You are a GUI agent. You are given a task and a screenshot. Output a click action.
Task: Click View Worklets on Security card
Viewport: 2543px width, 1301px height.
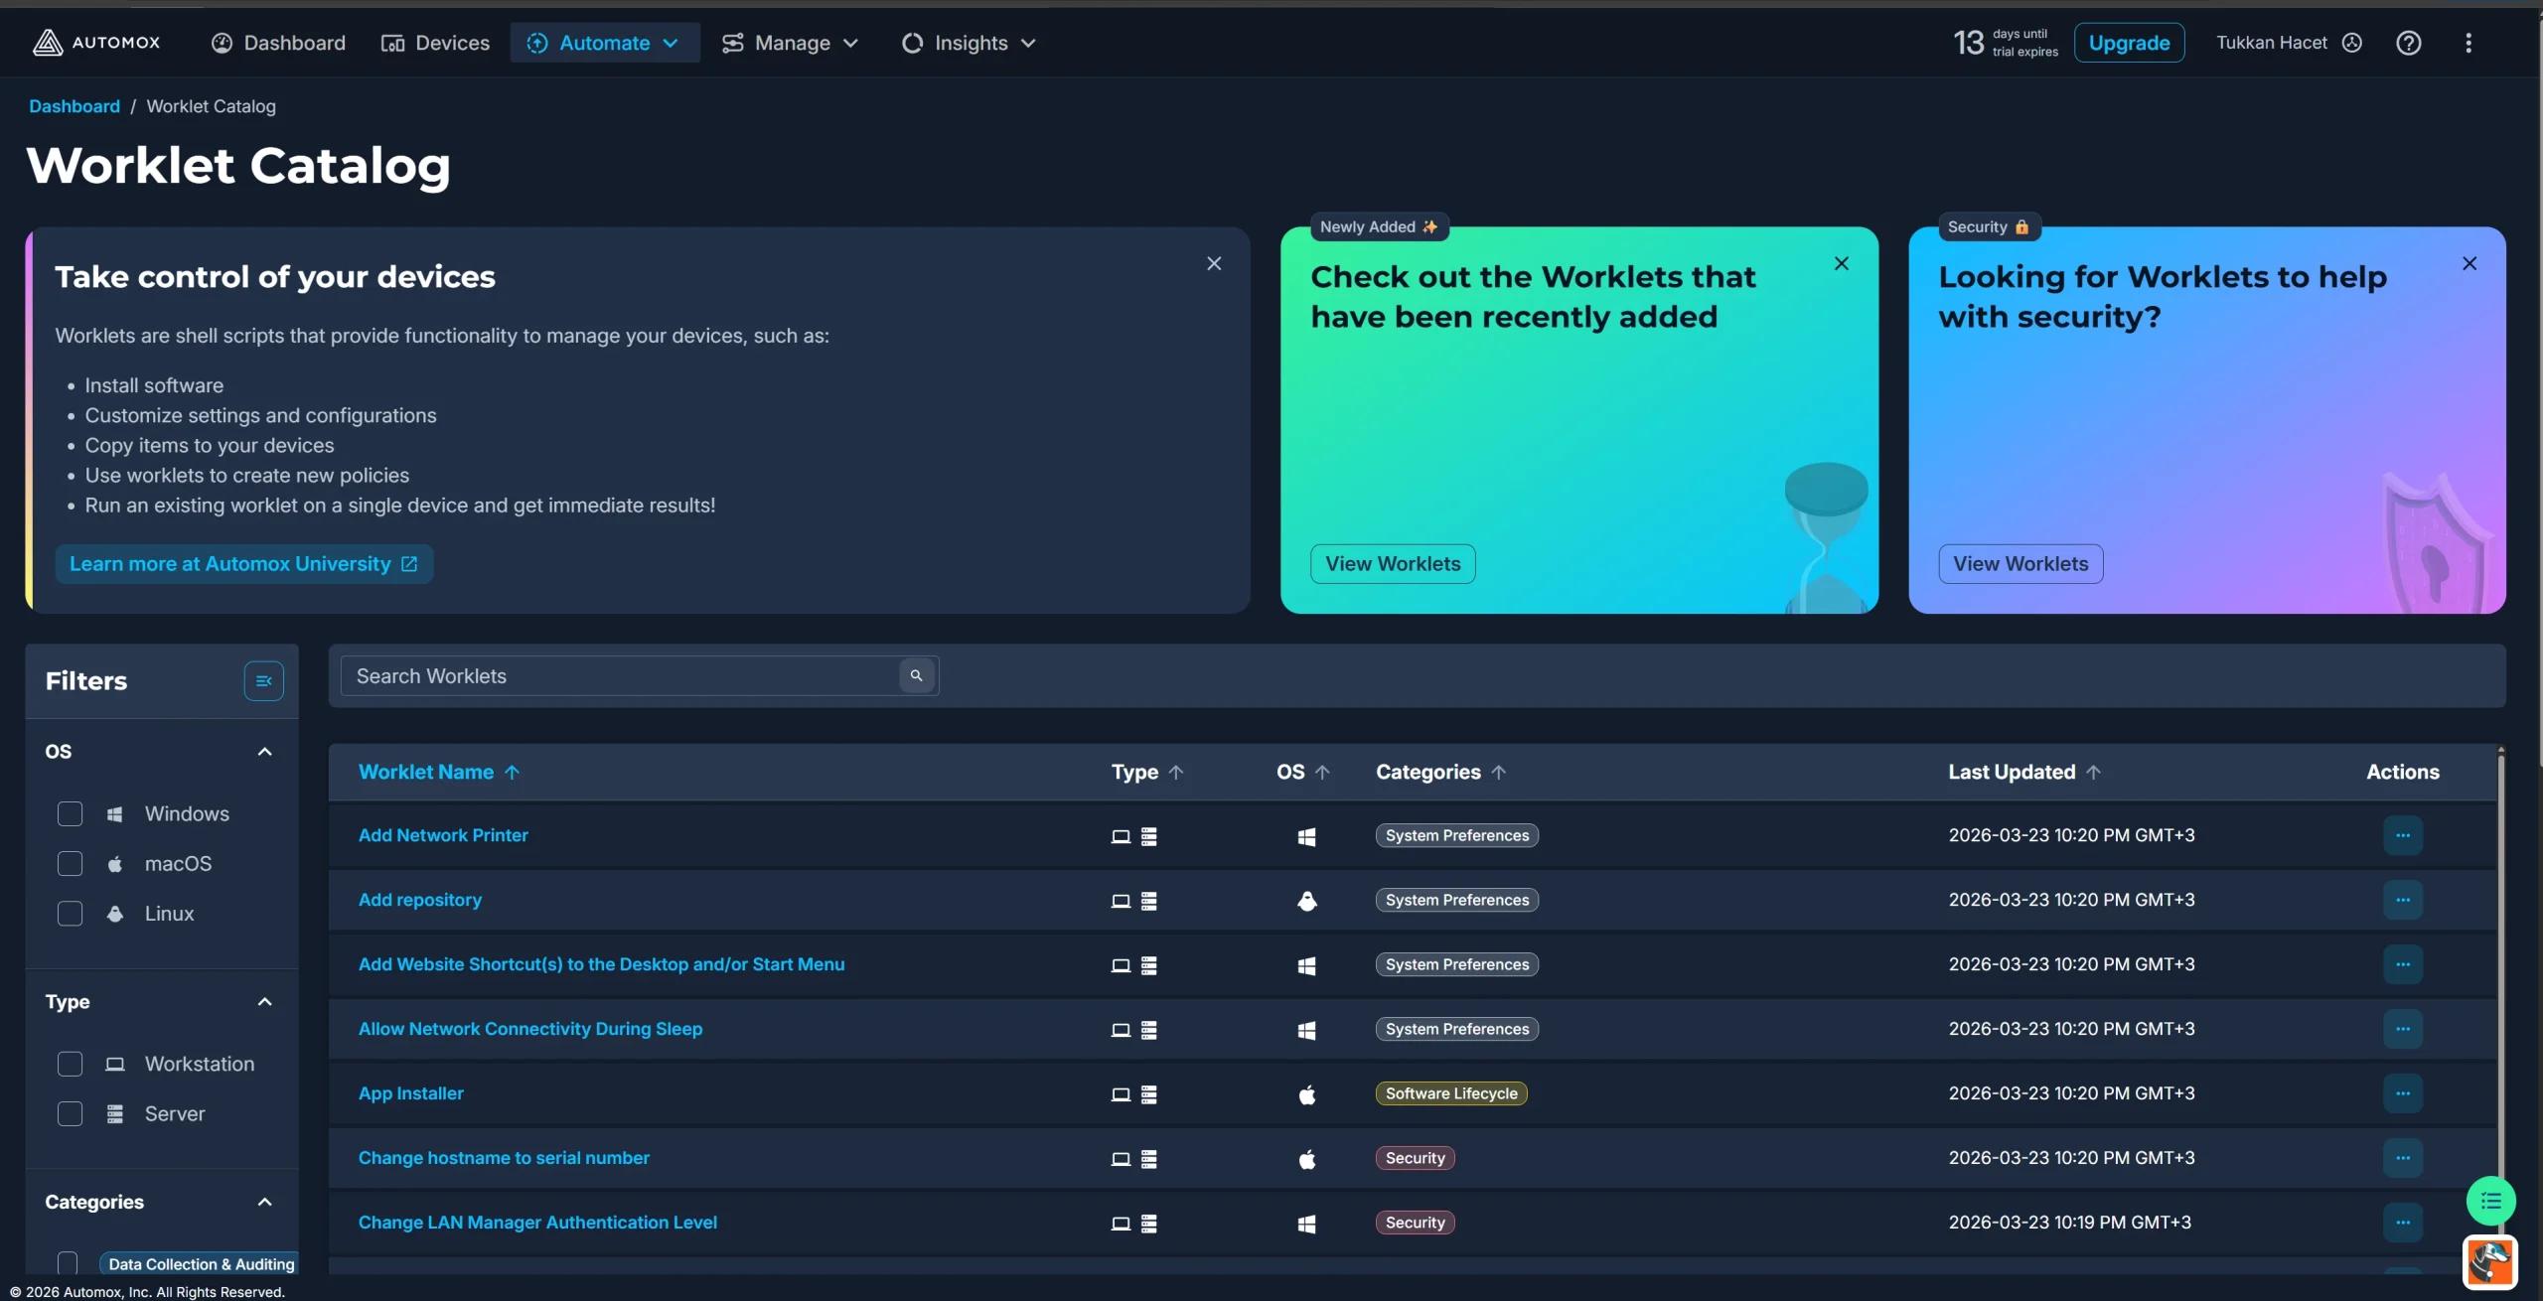point(2020,564)
